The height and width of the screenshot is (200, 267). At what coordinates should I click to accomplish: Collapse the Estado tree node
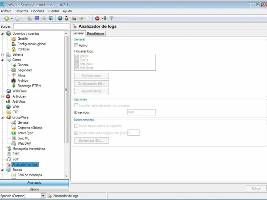click(x=2, y=170)
